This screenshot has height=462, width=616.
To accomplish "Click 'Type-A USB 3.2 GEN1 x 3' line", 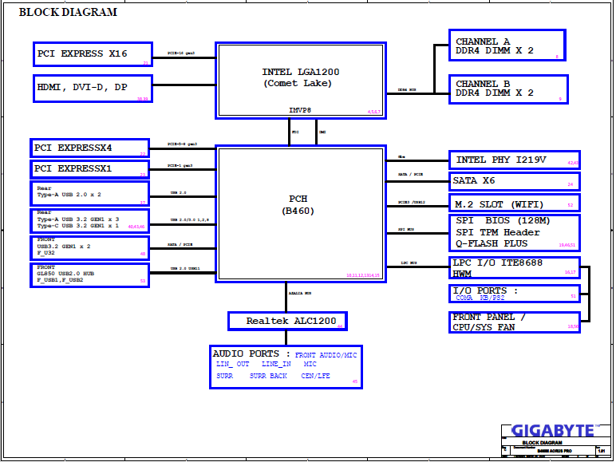I will click(x=78, y=219).
